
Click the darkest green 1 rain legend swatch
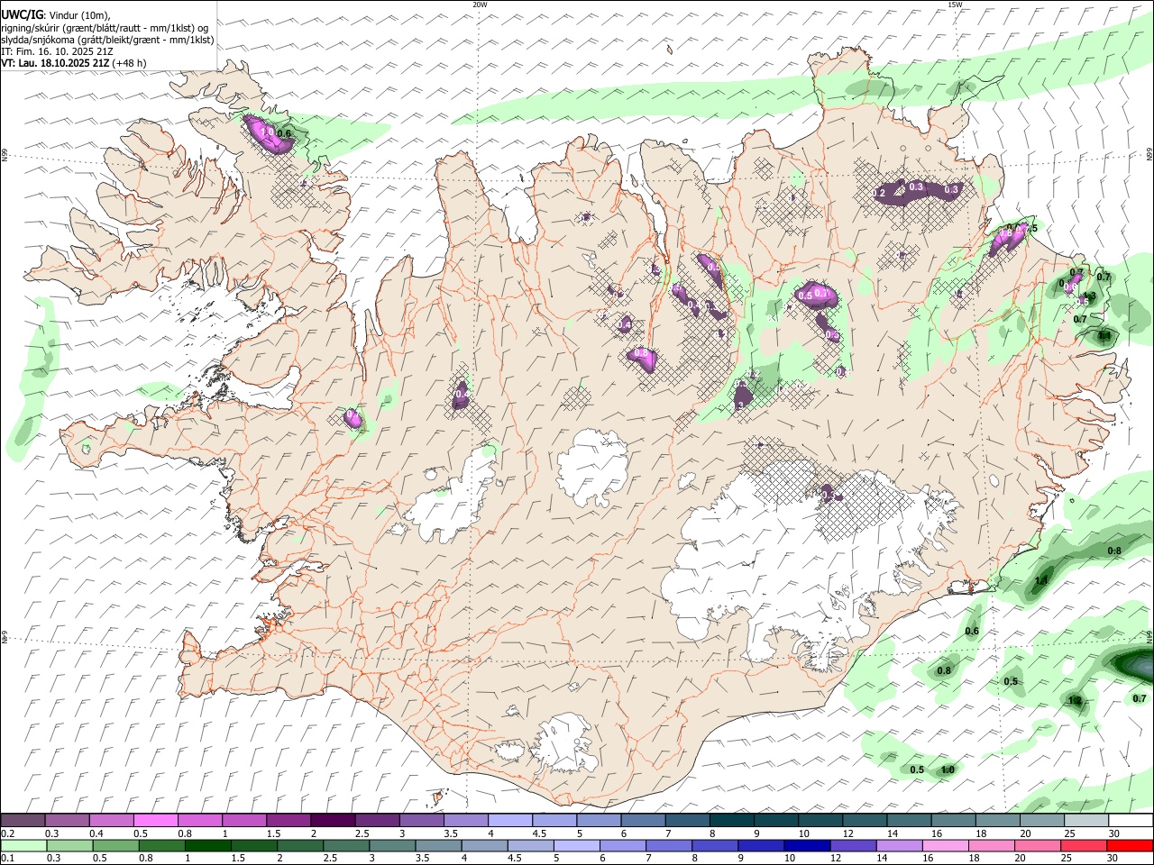208,845
